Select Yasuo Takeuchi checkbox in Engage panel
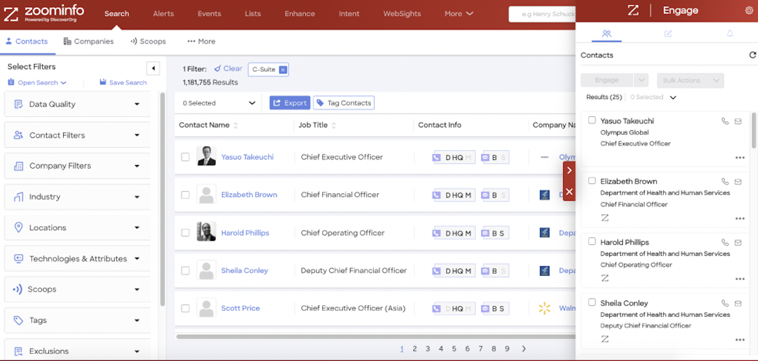 coord(592,120)
